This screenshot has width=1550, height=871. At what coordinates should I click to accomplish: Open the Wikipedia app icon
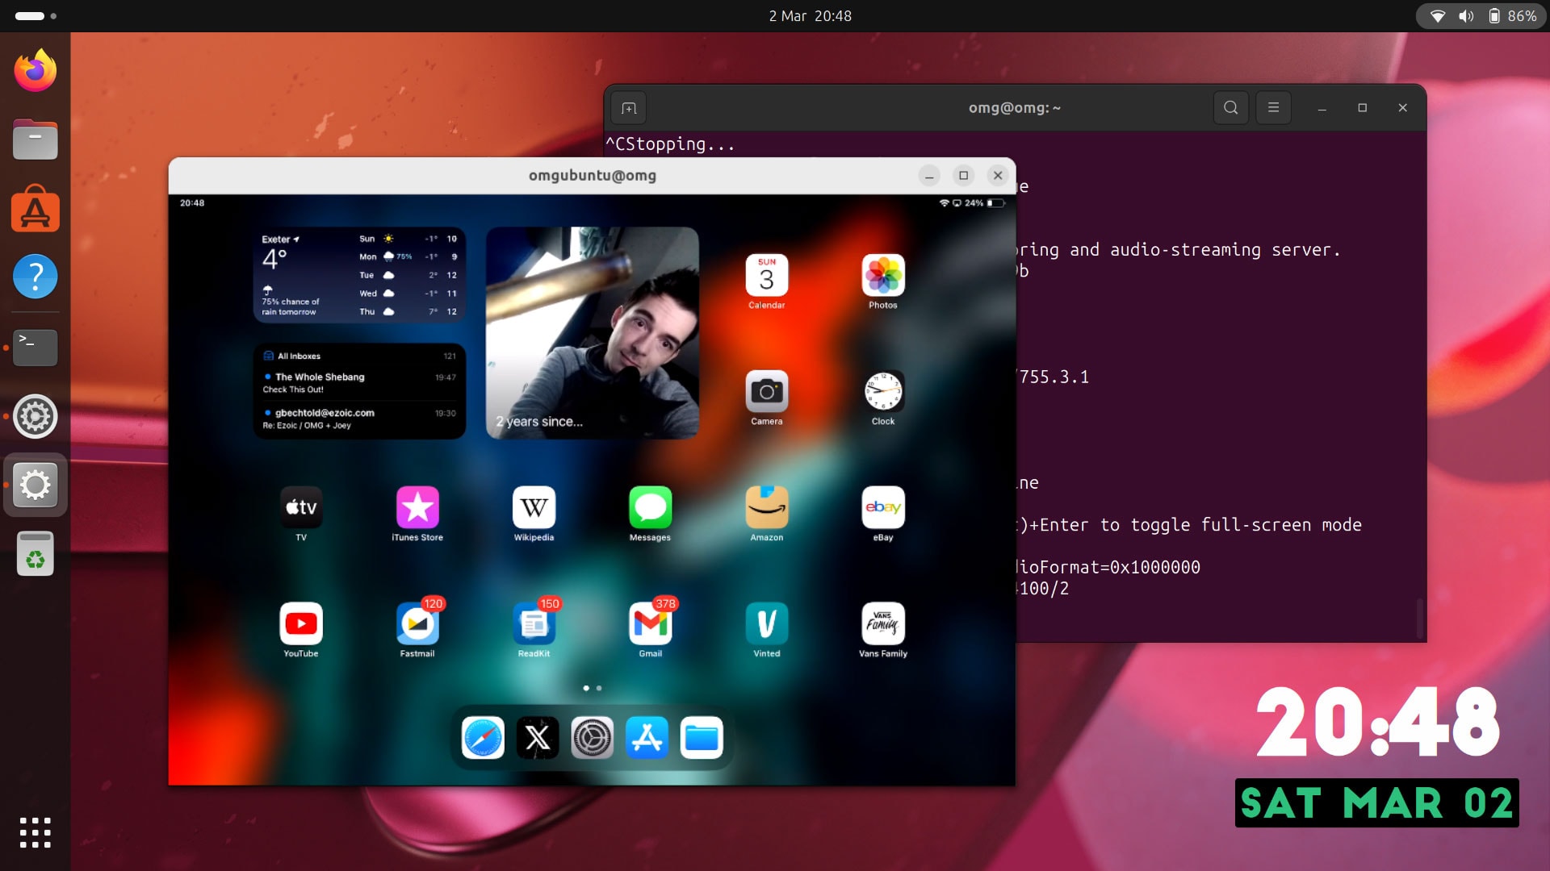(534, 507)
